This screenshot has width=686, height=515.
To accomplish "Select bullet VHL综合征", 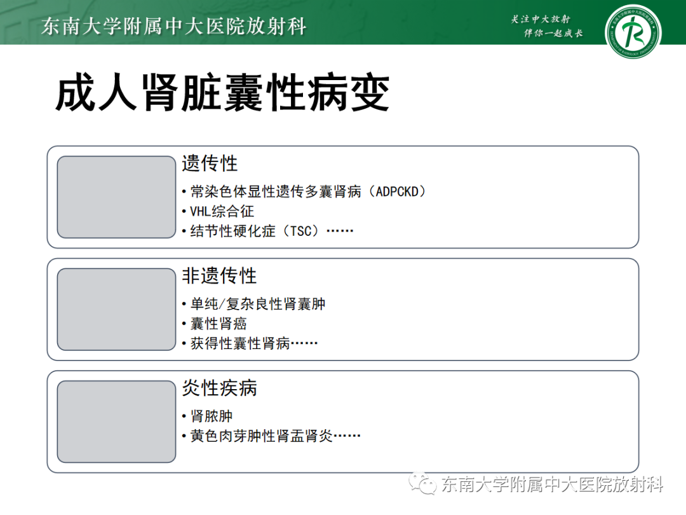I will [x=222, y=211].
